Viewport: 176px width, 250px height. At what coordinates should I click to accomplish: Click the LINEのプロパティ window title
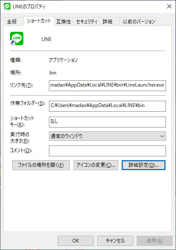click(29, 7)
